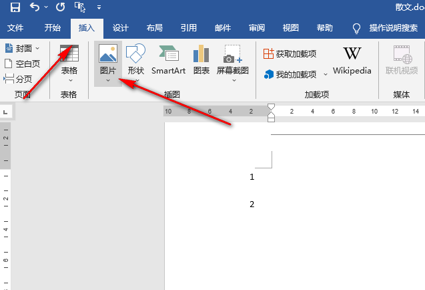Viewport: 425px width, 290px height.
Task: Switch to the 审阅 tab
Action: pyautogui.click(x=257, y=27)
